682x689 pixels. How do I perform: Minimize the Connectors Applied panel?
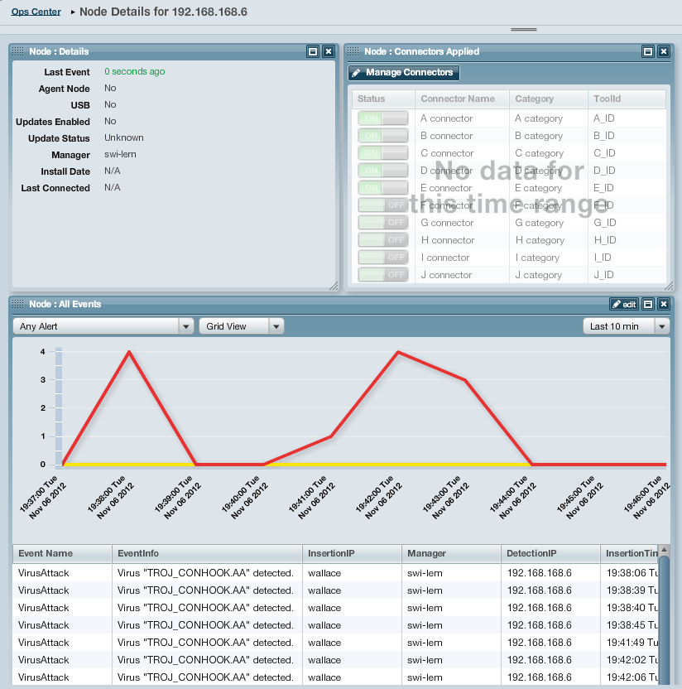[x=648, y=51]
